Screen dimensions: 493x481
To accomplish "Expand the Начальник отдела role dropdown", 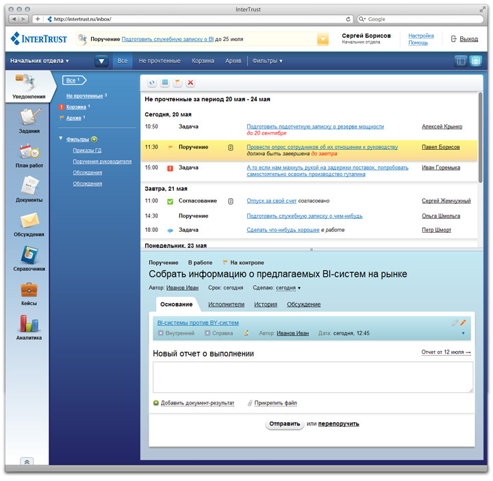I will click(39, 61).
